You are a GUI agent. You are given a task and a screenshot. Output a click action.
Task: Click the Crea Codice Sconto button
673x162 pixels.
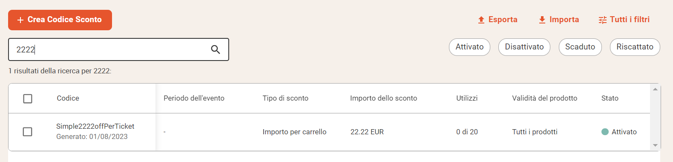[x=60, y=20]
